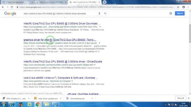
Task: Click the scrollbar up arrow
Action: tap(190, 11)
